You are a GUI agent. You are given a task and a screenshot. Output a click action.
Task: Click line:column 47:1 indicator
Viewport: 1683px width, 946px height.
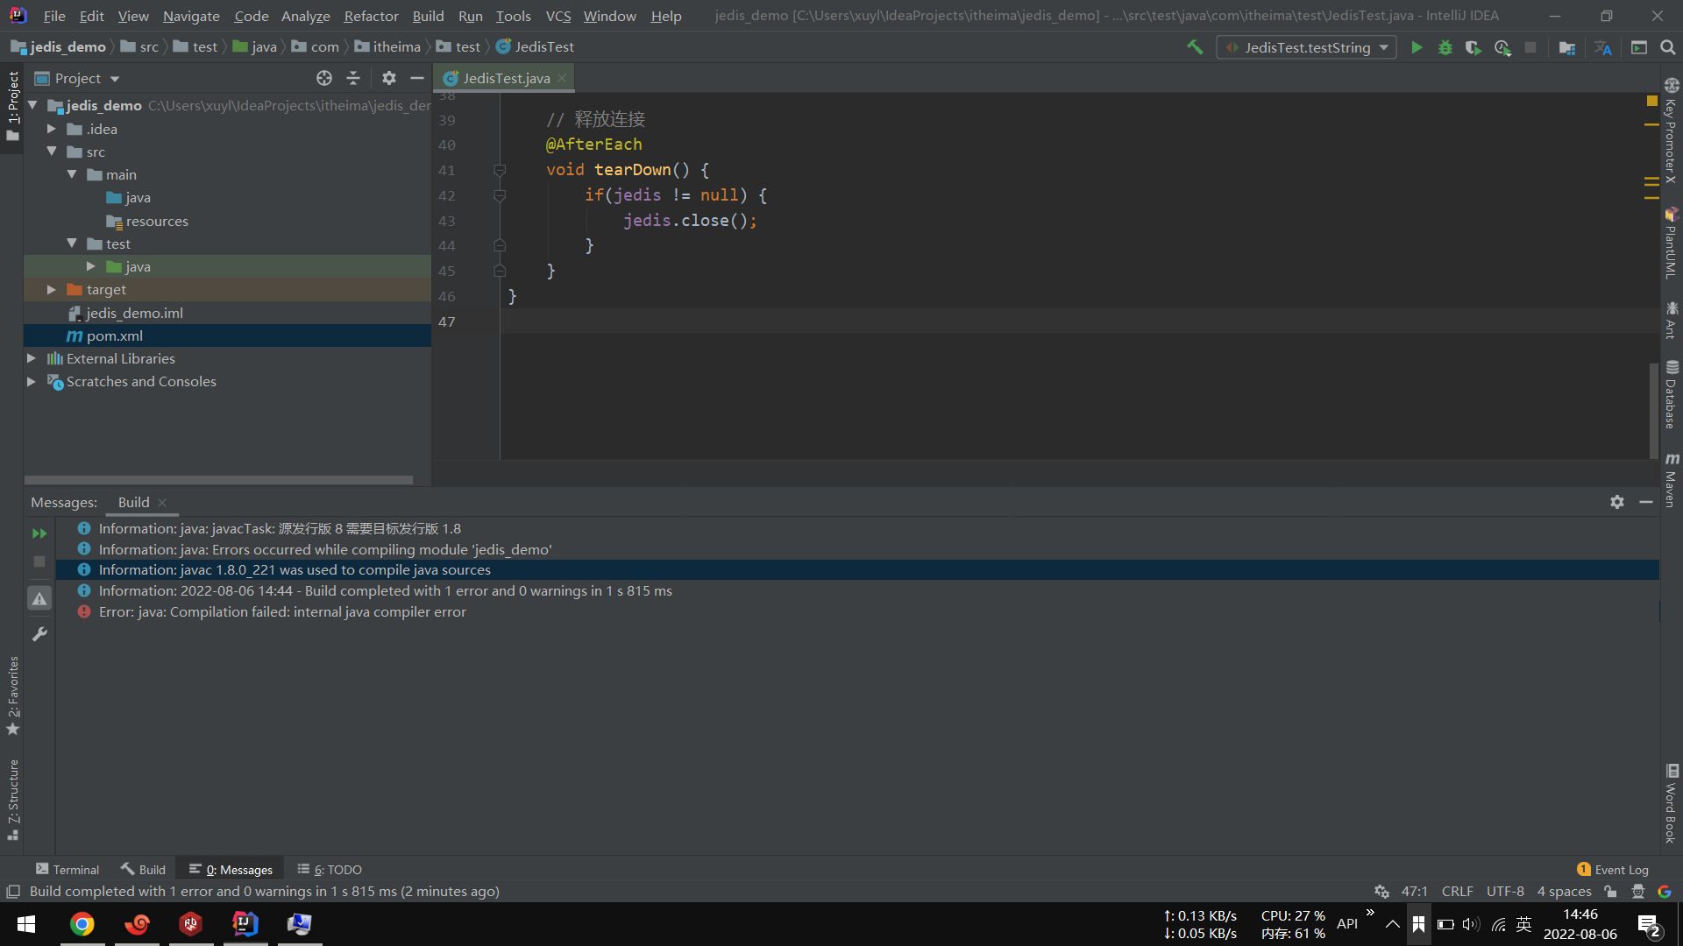click(1414, 892)
